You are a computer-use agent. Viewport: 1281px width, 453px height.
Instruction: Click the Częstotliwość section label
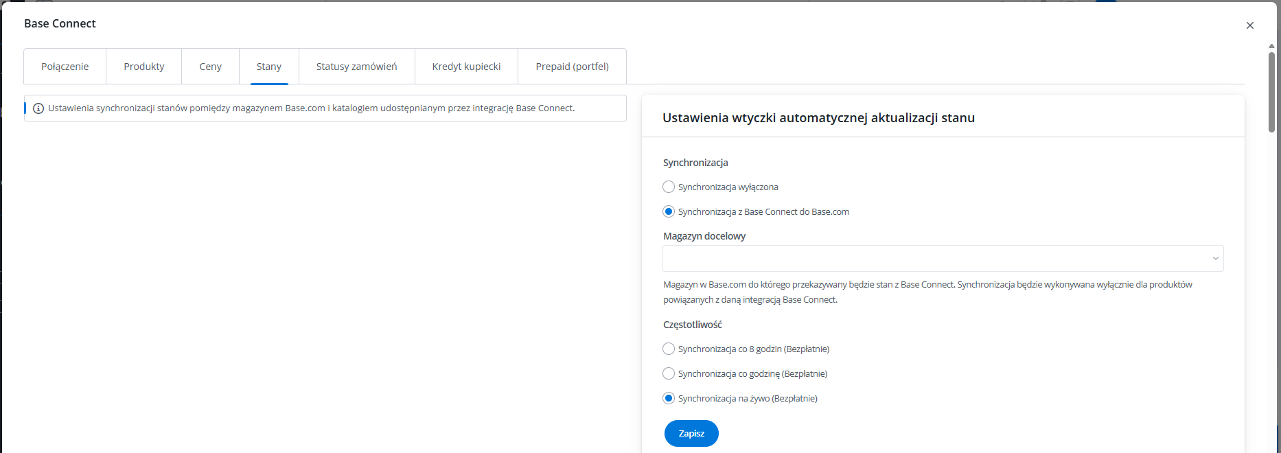click(693, 325)
